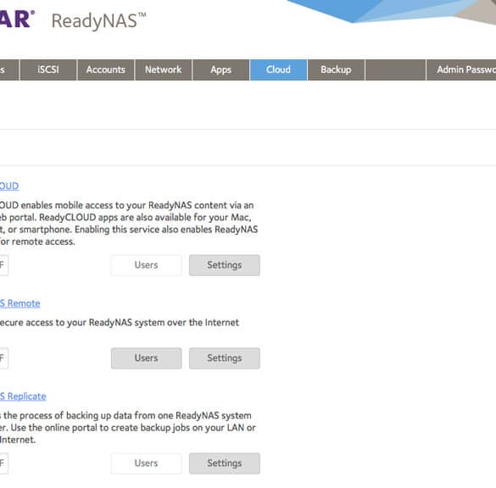Screen dimensions: 496x488
Task: Toggle the ReadyCLOUD on/off switch
Action: 3,265
